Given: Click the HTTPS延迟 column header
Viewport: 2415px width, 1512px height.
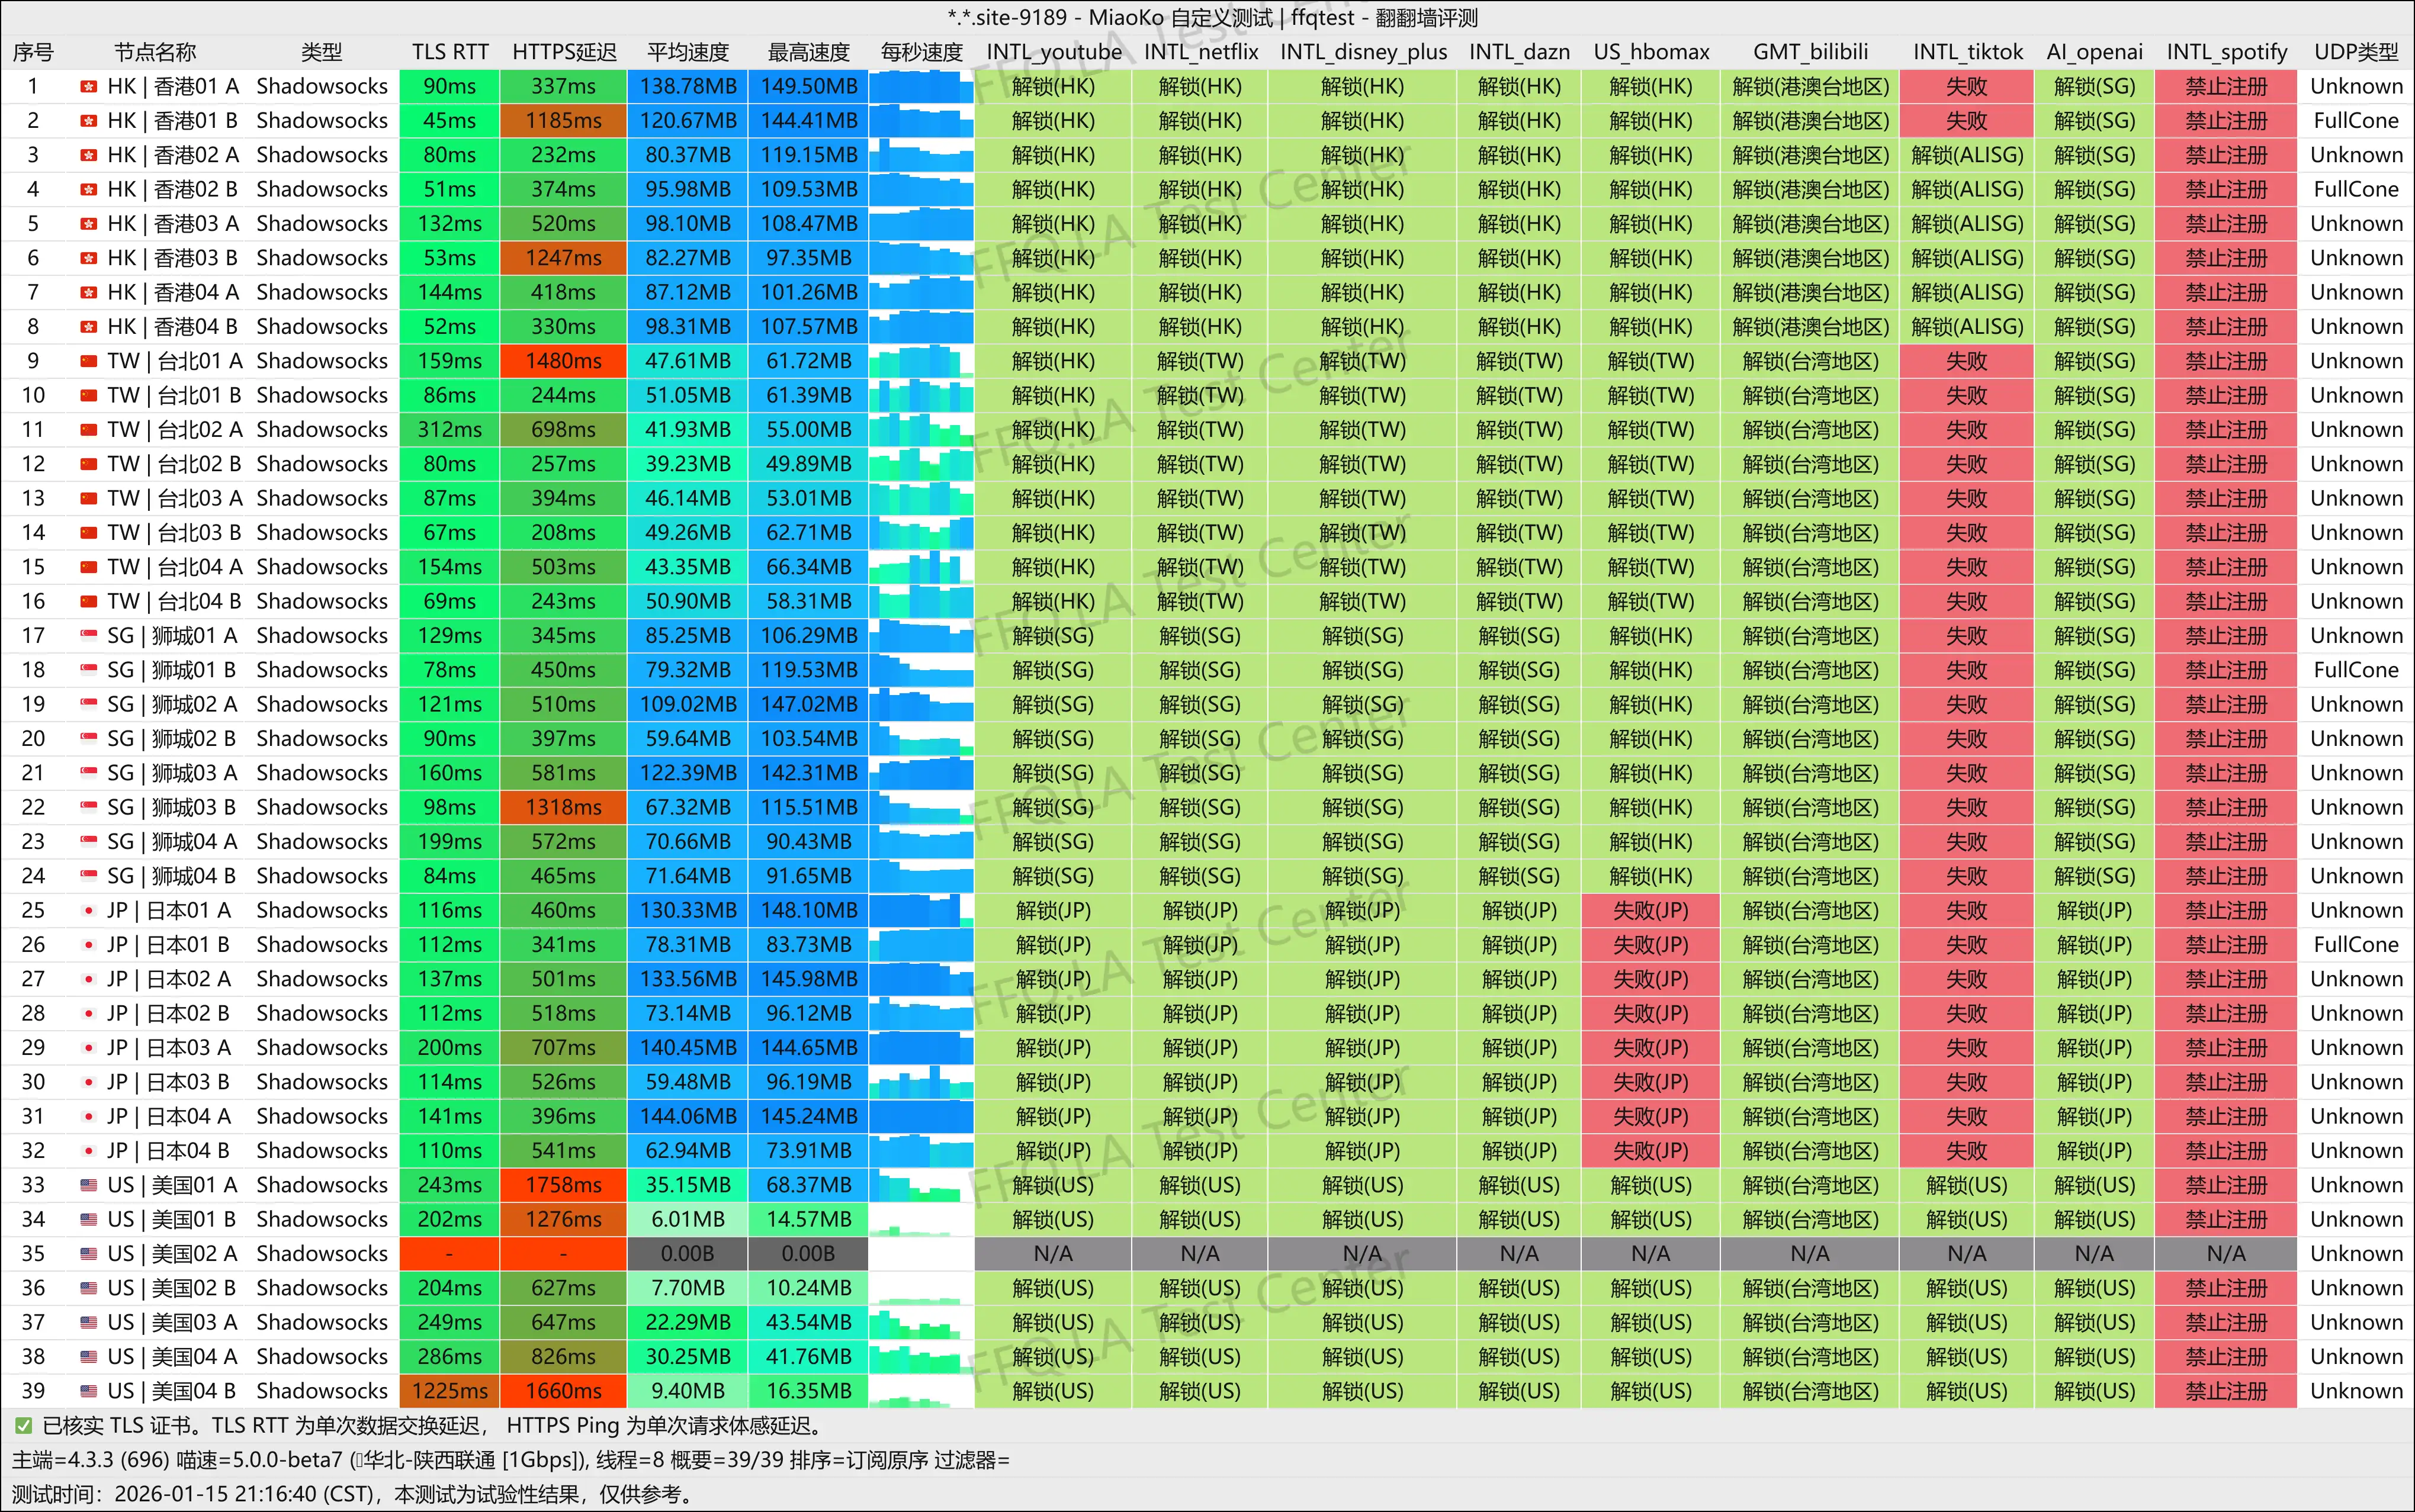Looking at the screenshot, I should pyautogui.click(x=564, y=52).
